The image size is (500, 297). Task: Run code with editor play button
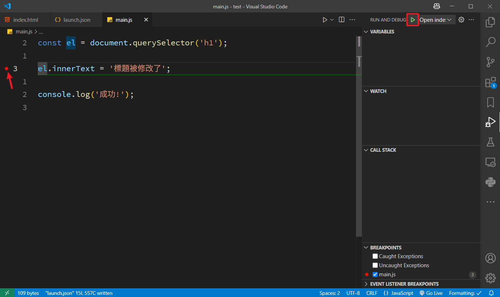[x=325, y=20]
